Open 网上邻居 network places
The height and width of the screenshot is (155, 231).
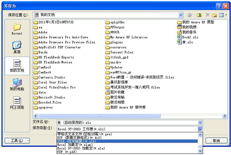(x=17, y=103)
